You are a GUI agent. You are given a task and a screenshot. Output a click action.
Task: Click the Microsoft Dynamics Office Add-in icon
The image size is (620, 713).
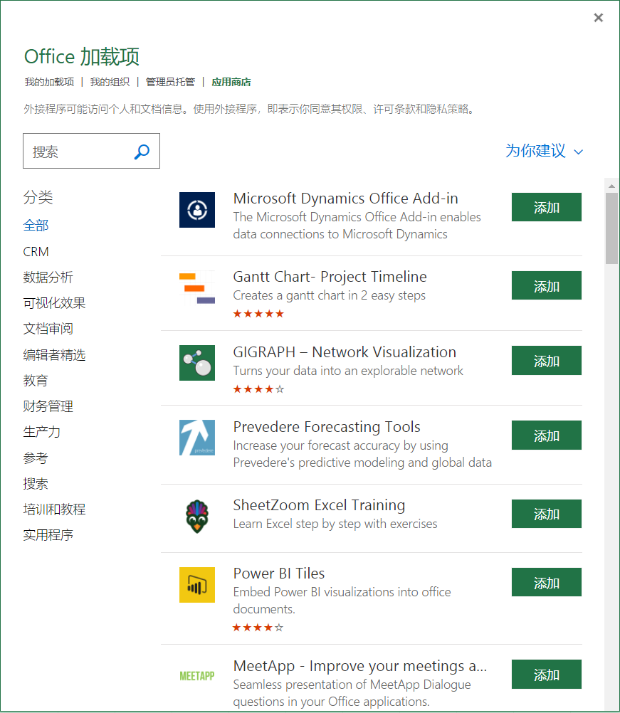tap(197, 210)
